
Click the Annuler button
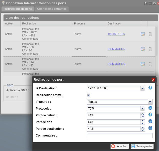coord(120,146)
